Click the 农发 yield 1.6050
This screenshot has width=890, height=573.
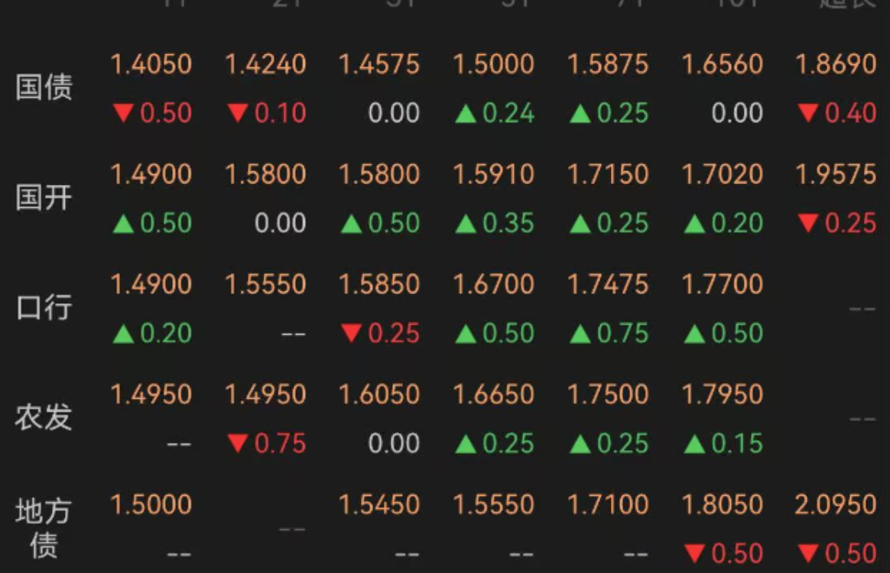pos(379,394)
